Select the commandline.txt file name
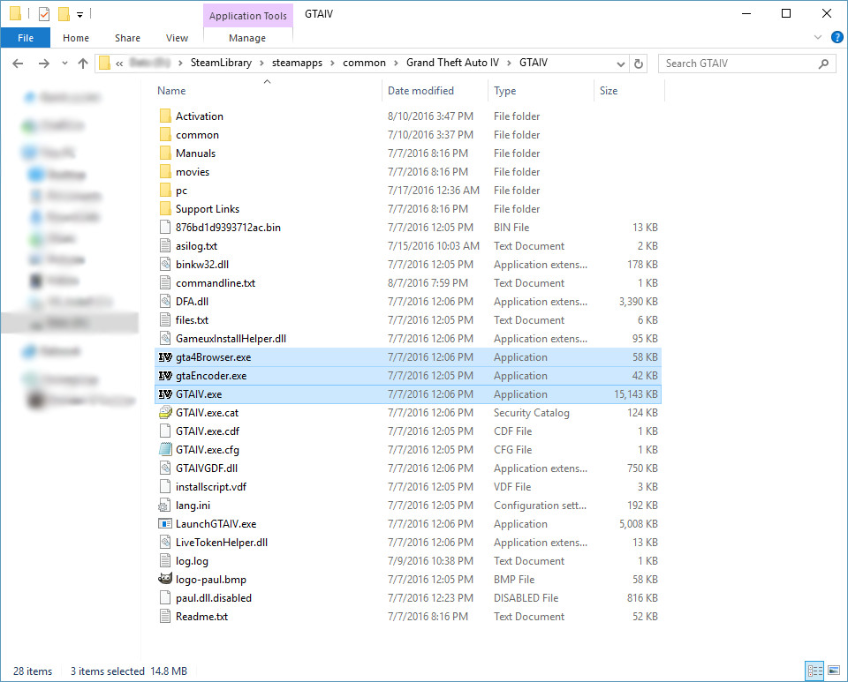This screenshot has width=848, height=682. pyautogui.click(x=216, y=283)
